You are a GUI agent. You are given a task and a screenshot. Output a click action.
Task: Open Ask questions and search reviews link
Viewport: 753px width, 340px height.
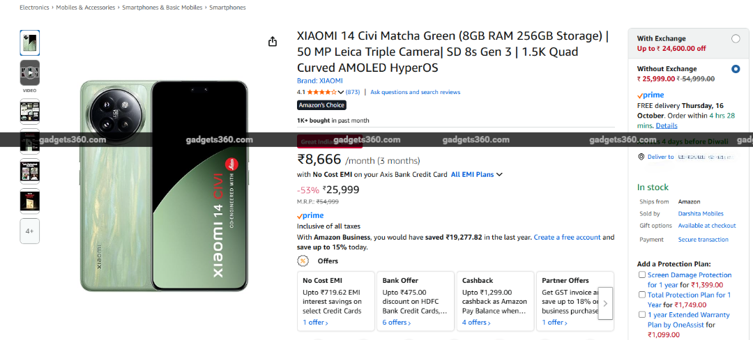coord(415,92)
